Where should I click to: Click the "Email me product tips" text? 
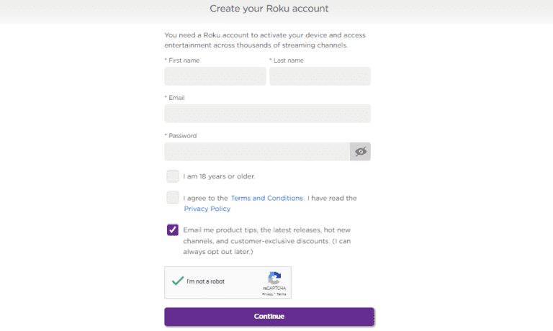266,230
